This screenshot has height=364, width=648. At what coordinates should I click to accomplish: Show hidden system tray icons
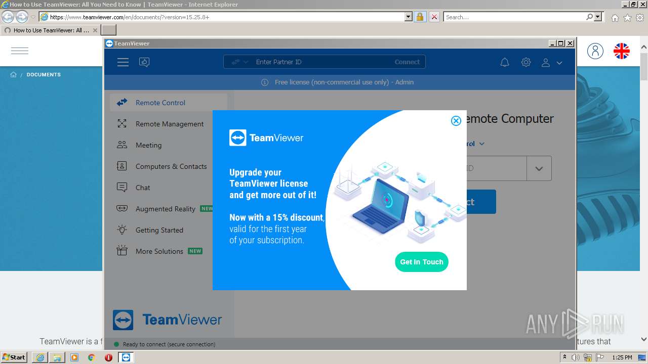click(x=564, y=357)
